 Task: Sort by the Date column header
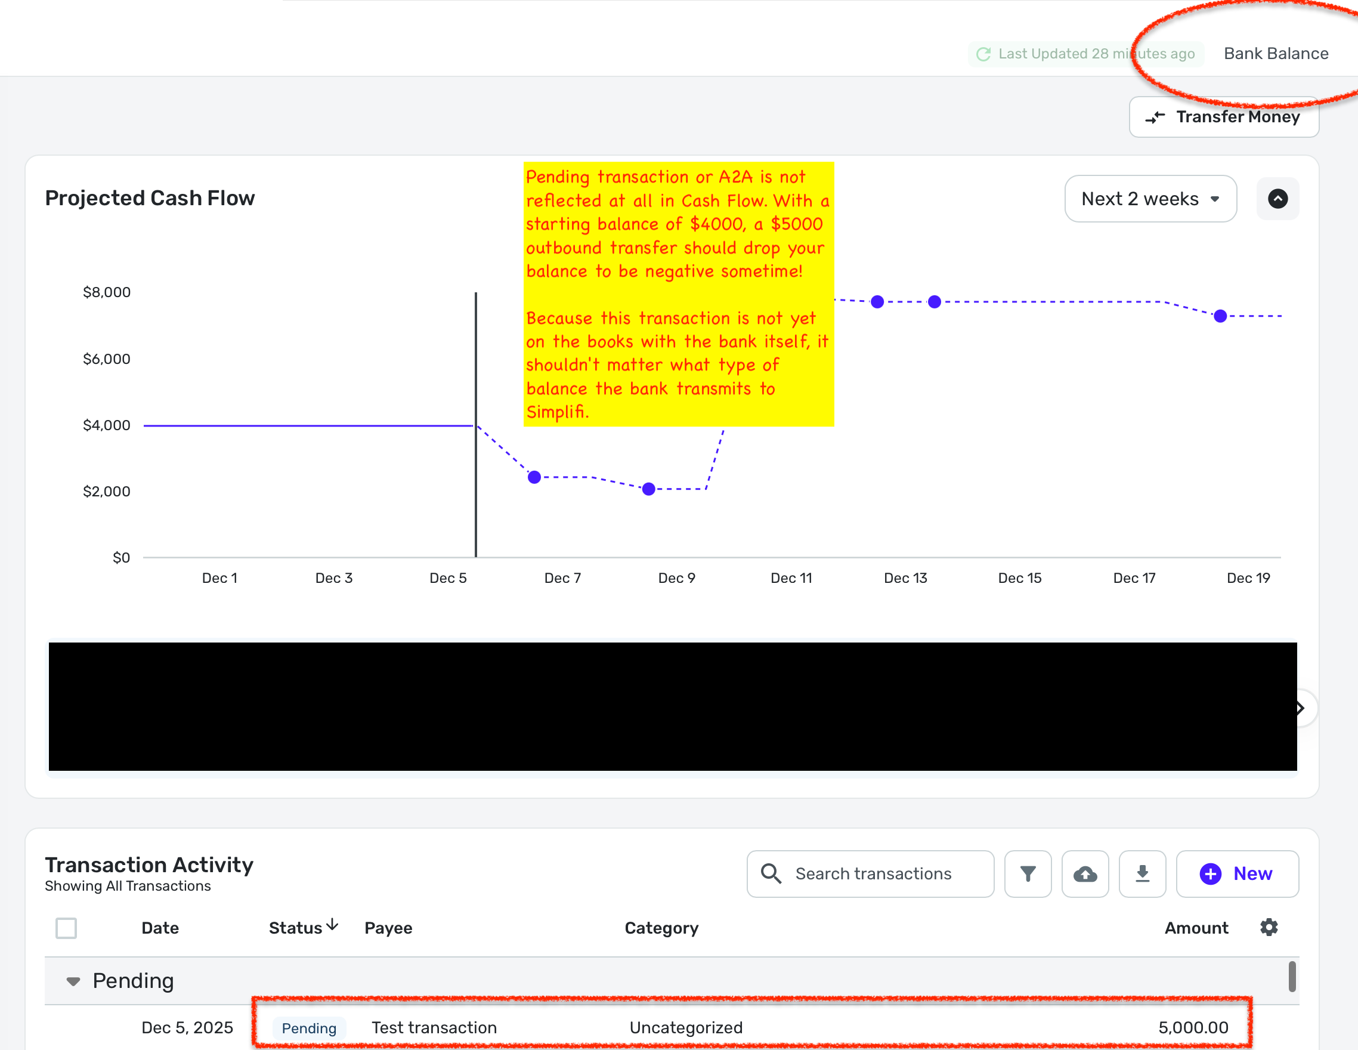pos(160,928)
